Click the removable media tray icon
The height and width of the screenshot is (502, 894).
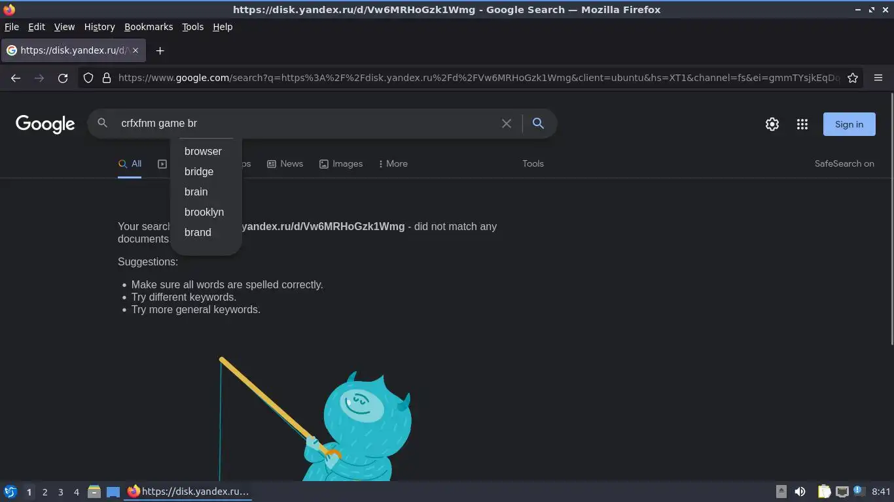click(781, 492)
